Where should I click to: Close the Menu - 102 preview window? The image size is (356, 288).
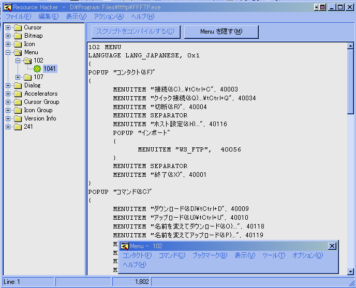pos(332,246)
